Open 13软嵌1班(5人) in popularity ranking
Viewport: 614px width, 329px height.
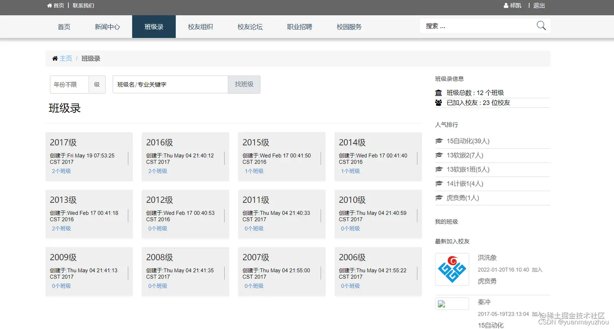click(x=468, y=169)
